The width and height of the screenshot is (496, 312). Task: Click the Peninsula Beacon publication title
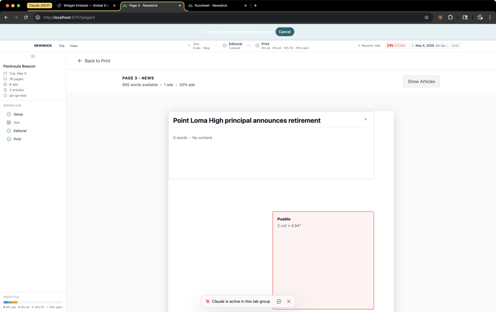[x=19, y=66]
